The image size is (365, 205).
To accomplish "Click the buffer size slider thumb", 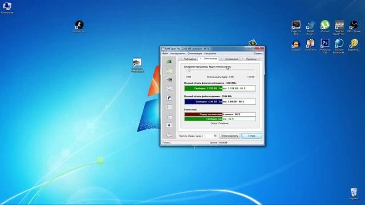I will tap(189, 71).
